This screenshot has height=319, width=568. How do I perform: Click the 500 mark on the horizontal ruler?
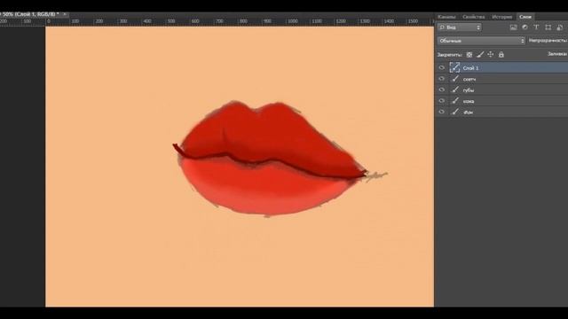[x=171, y=21]
